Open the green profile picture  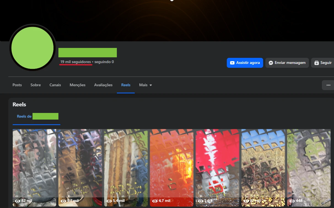click(32, 48)
